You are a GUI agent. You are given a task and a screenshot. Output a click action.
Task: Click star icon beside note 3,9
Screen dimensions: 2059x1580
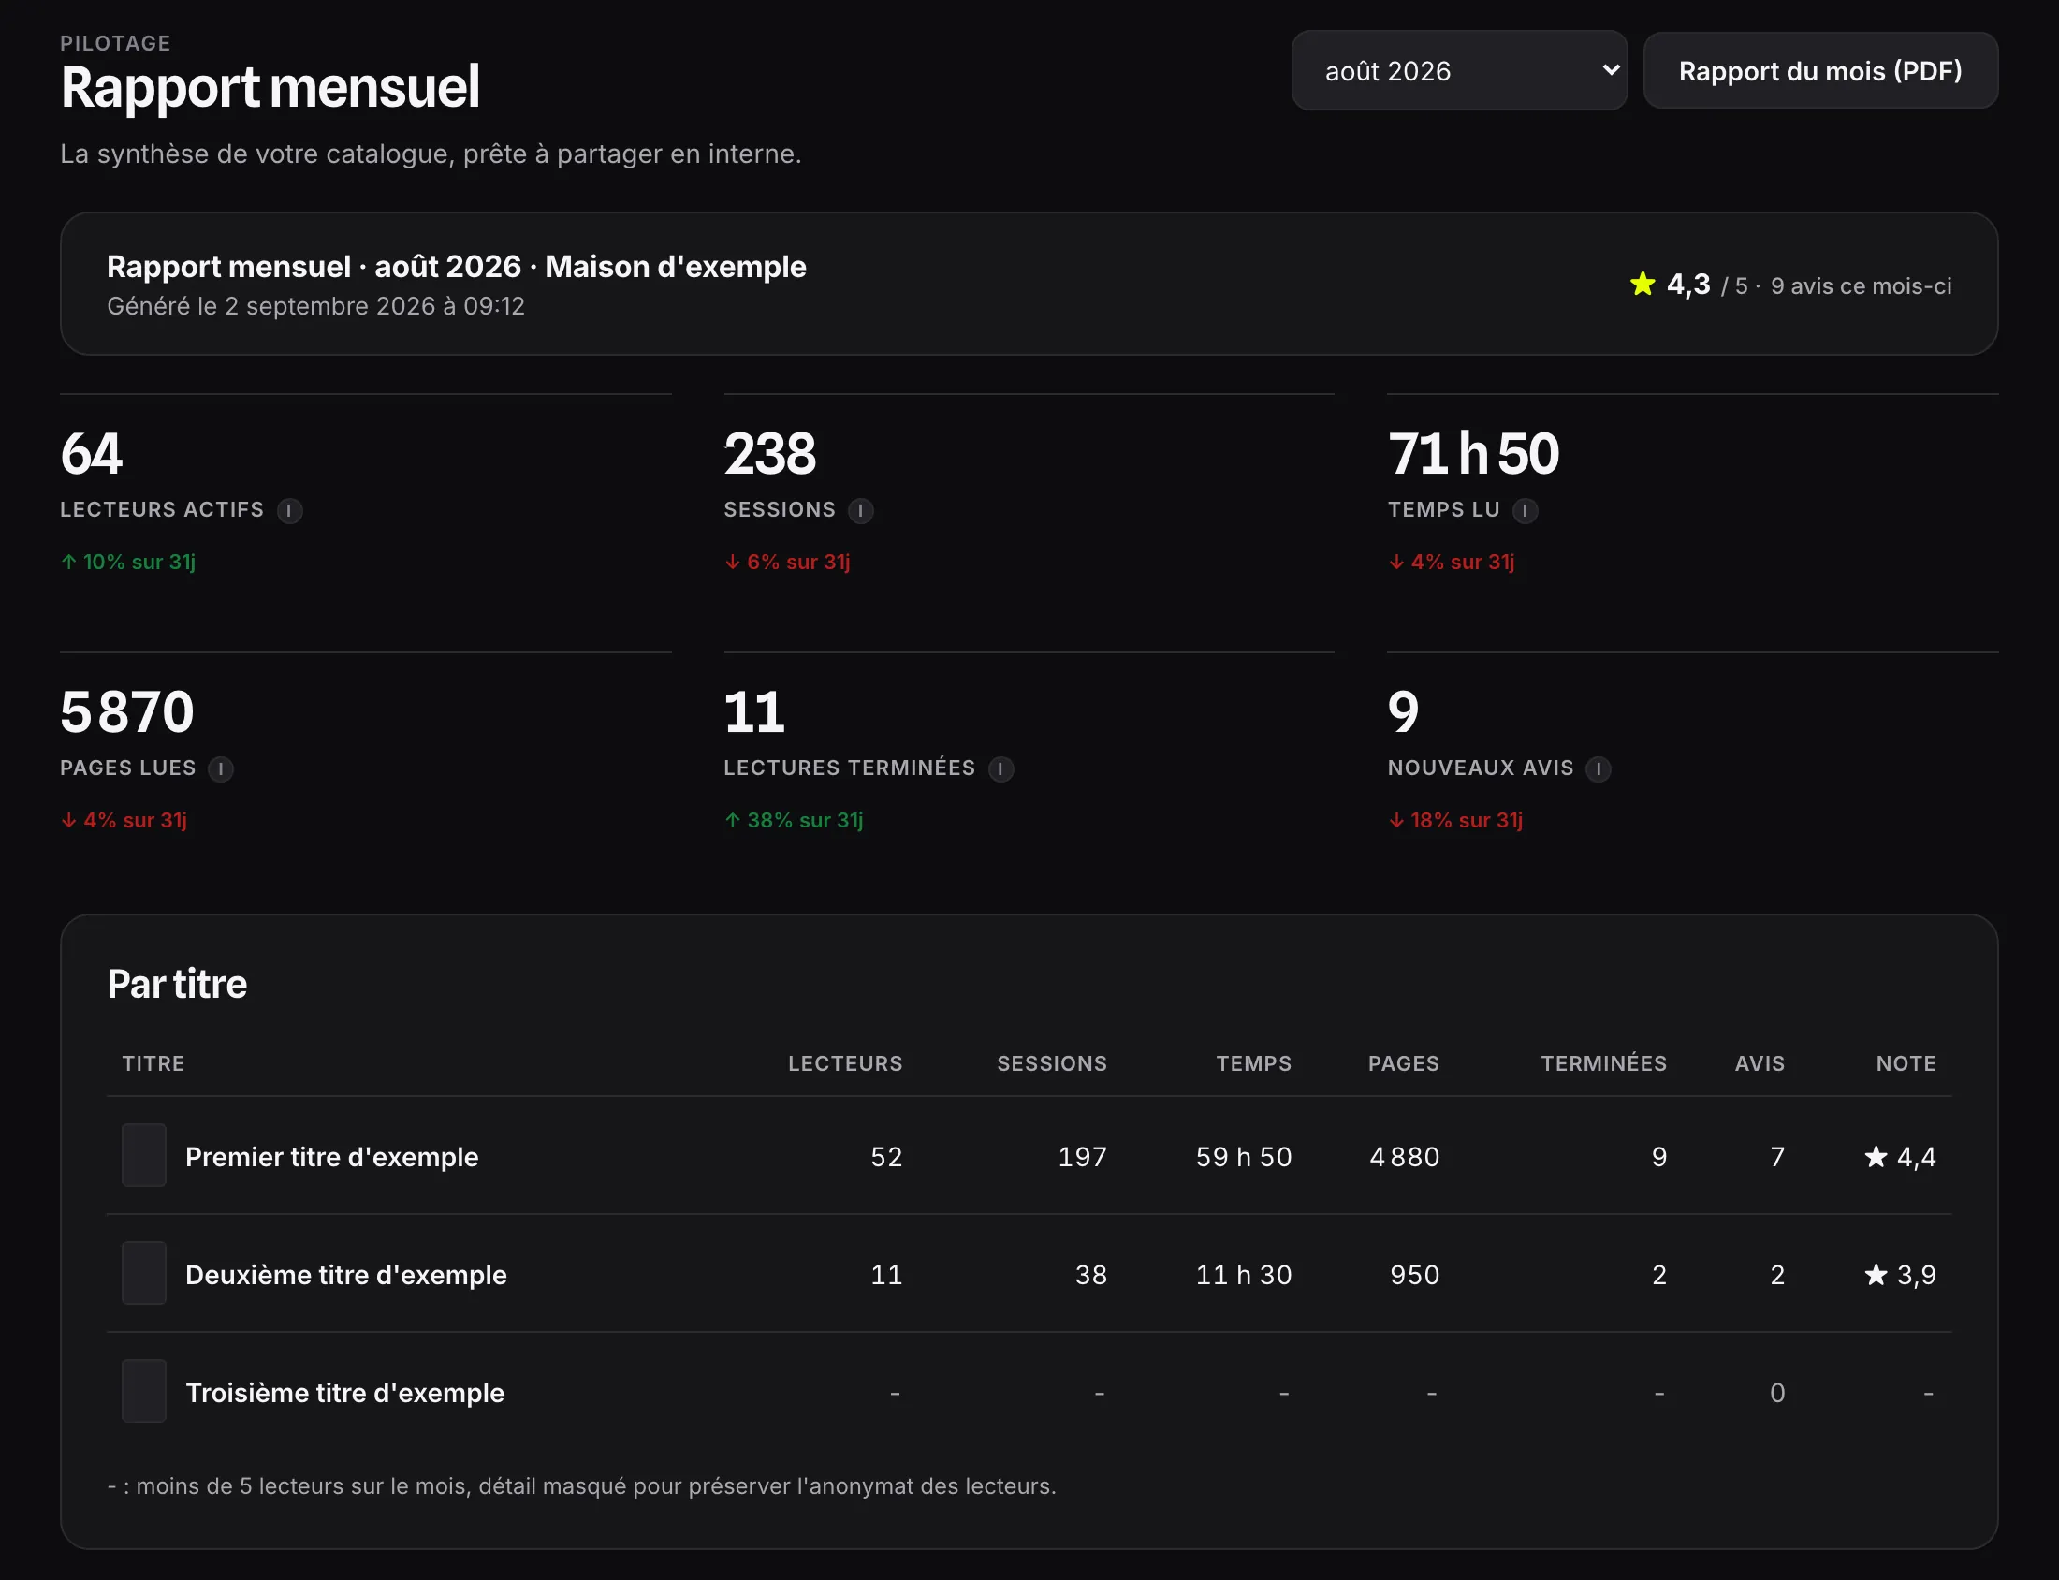(1875, 1274)
